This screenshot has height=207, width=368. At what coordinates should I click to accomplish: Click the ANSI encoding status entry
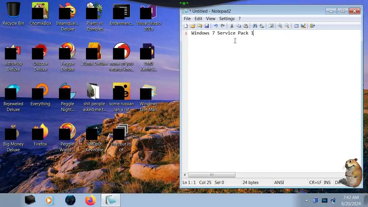coord(279,183)
